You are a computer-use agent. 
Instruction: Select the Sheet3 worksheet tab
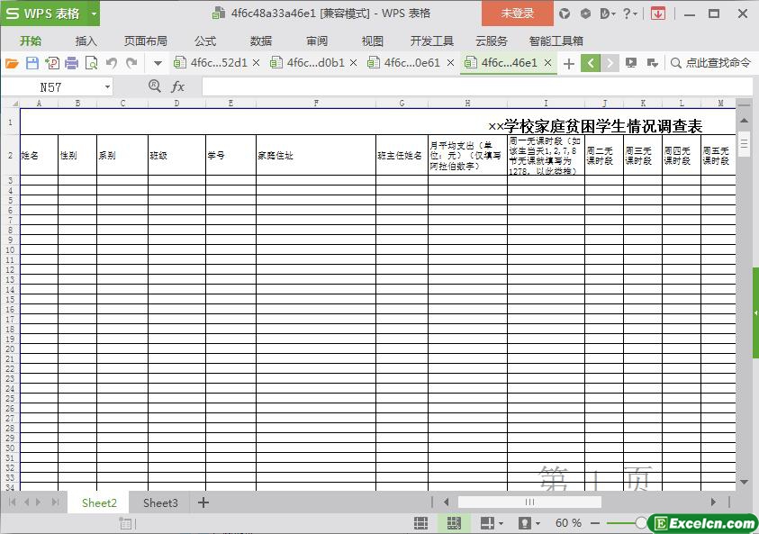tap(160, 503)
